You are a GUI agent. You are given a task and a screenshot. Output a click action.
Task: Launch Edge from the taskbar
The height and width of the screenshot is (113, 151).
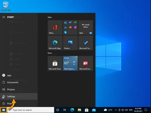click(x=72, y=110)
